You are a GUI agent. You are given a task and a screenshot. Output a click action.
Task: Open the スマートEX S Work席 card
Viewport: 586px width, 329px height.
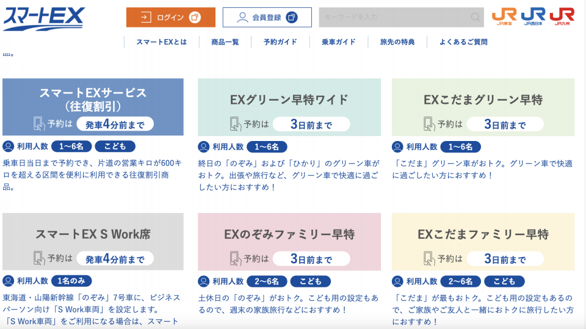93,242
